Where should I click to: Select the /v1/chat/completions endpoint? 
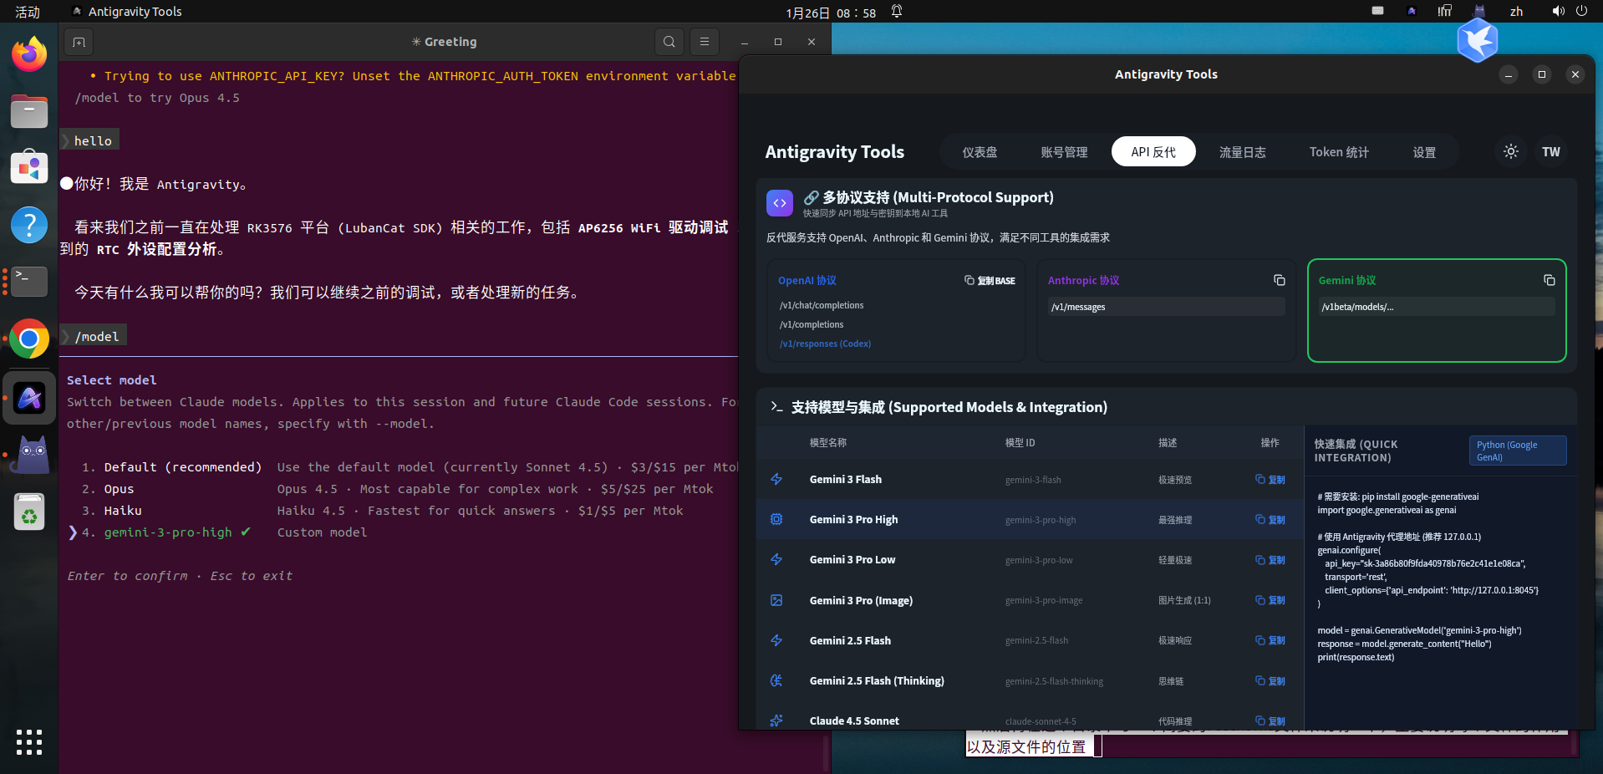(822, 306)
